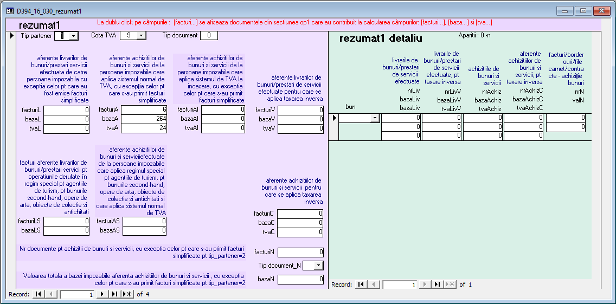
Task: Click the facturiLS field
Action: pyautogui.click(x=66, y=222)
